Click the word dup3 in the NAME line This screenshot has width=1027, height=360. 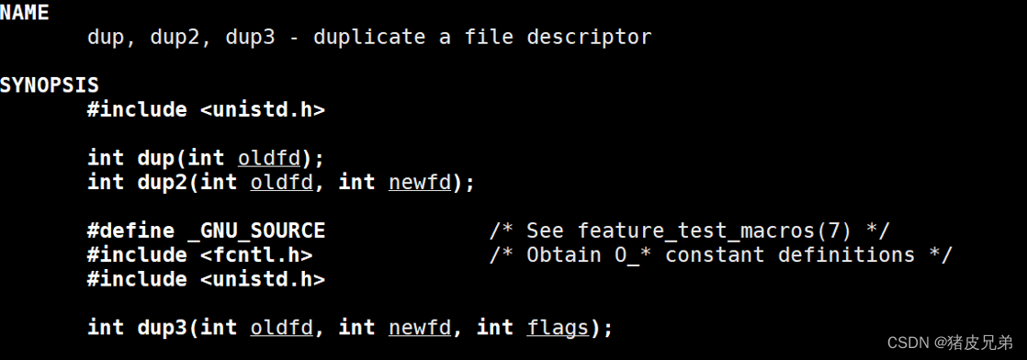coord(250,37)
